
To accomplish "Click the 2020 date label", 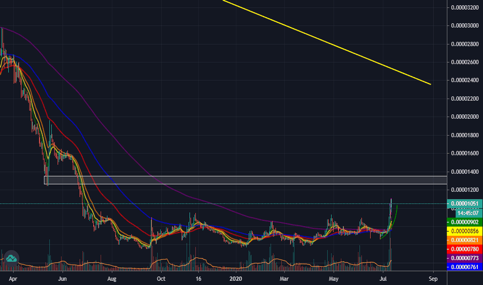I will 236,279.
